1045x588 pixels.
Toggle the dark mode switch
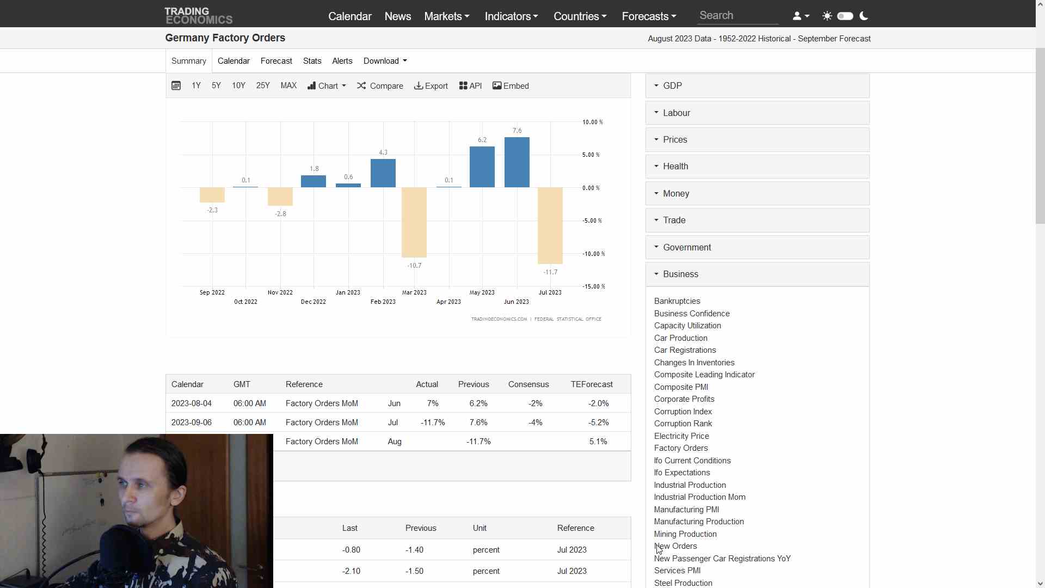click(x=845, y=16)
